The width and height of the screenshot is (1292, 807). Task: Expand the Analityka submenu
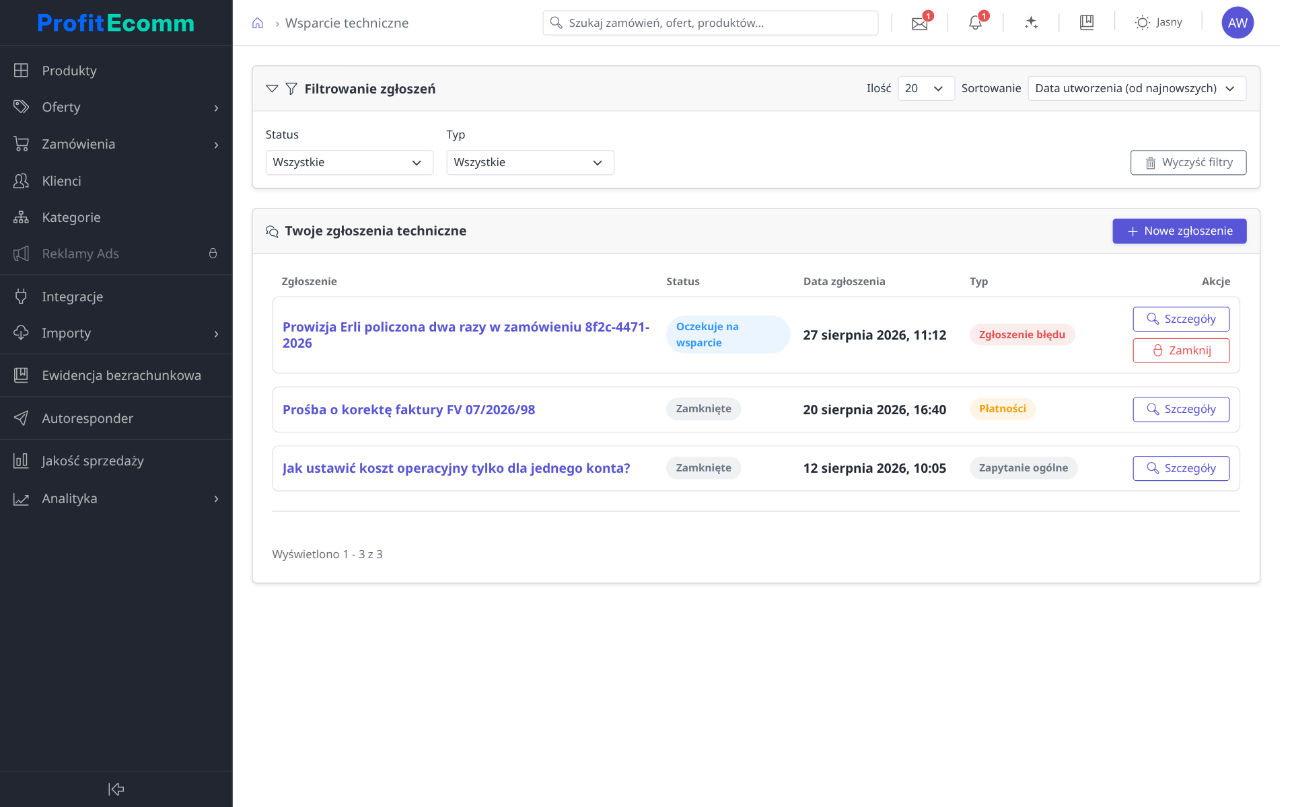tap(216, 499)
